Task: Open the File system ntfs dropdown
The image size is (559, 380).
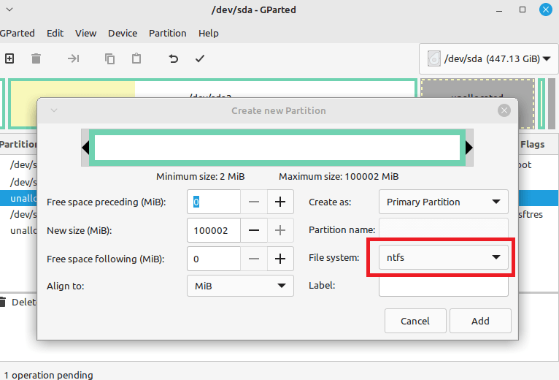Action: click(x=444, y=257)
